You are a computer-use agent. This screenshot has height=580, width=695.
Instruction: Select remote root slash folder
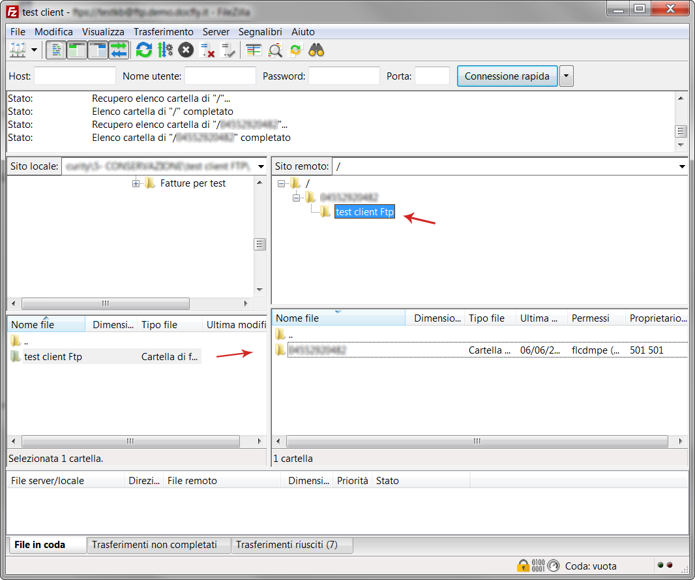[308, 183]
